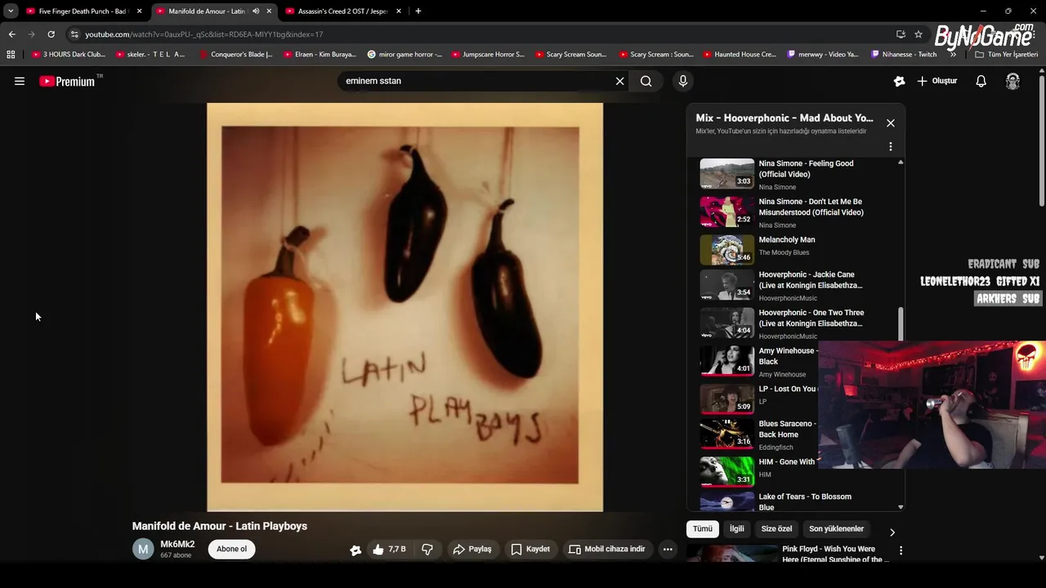The height and width of the screenshot is (588, 1046).
Task: Open Mk6Mk2 channel avatar
Action: [143, 550]
